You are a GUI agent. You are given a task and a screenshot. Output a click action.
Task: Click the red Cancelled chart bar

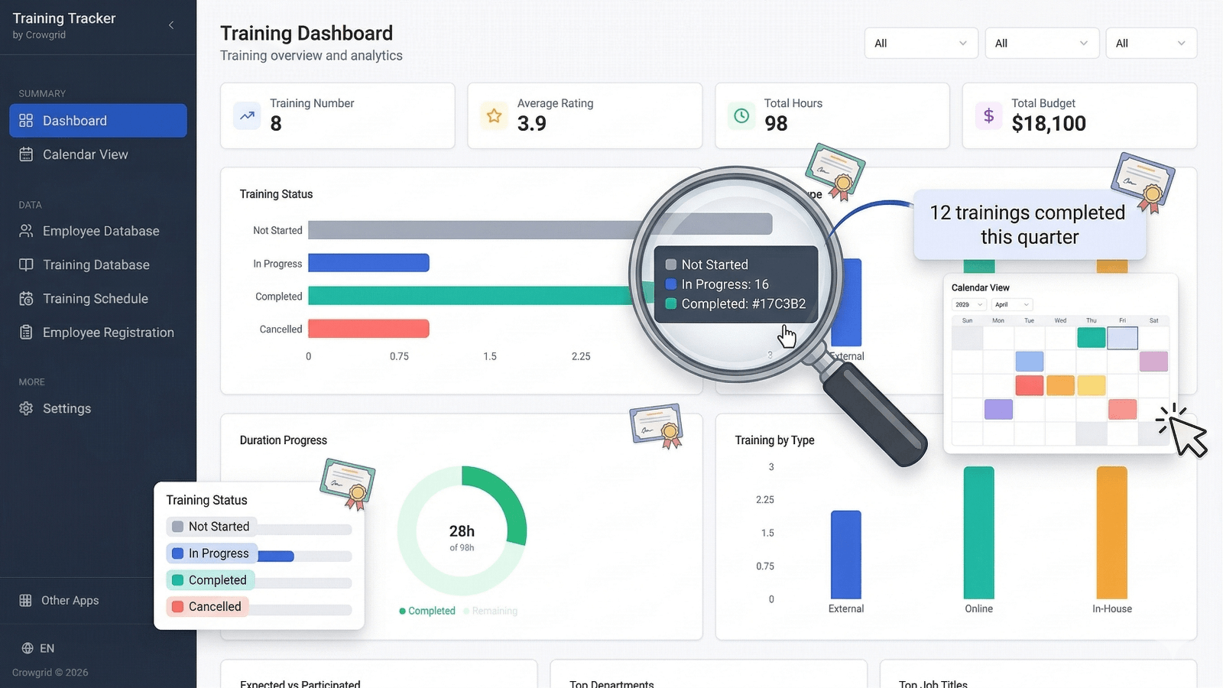click(368, 329)
